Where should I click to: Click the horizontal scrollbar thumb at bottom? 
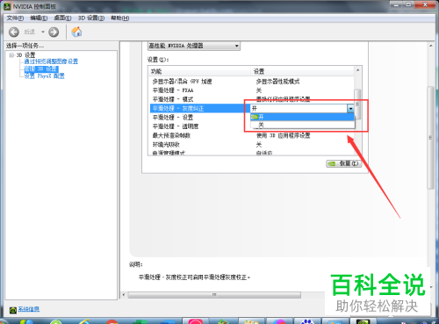214,295
